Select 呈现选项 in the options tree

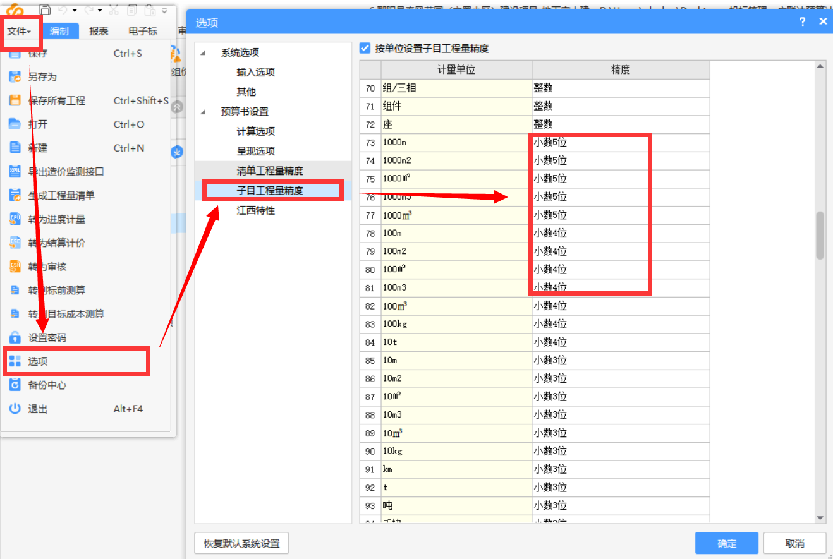[x=256, y=151]
